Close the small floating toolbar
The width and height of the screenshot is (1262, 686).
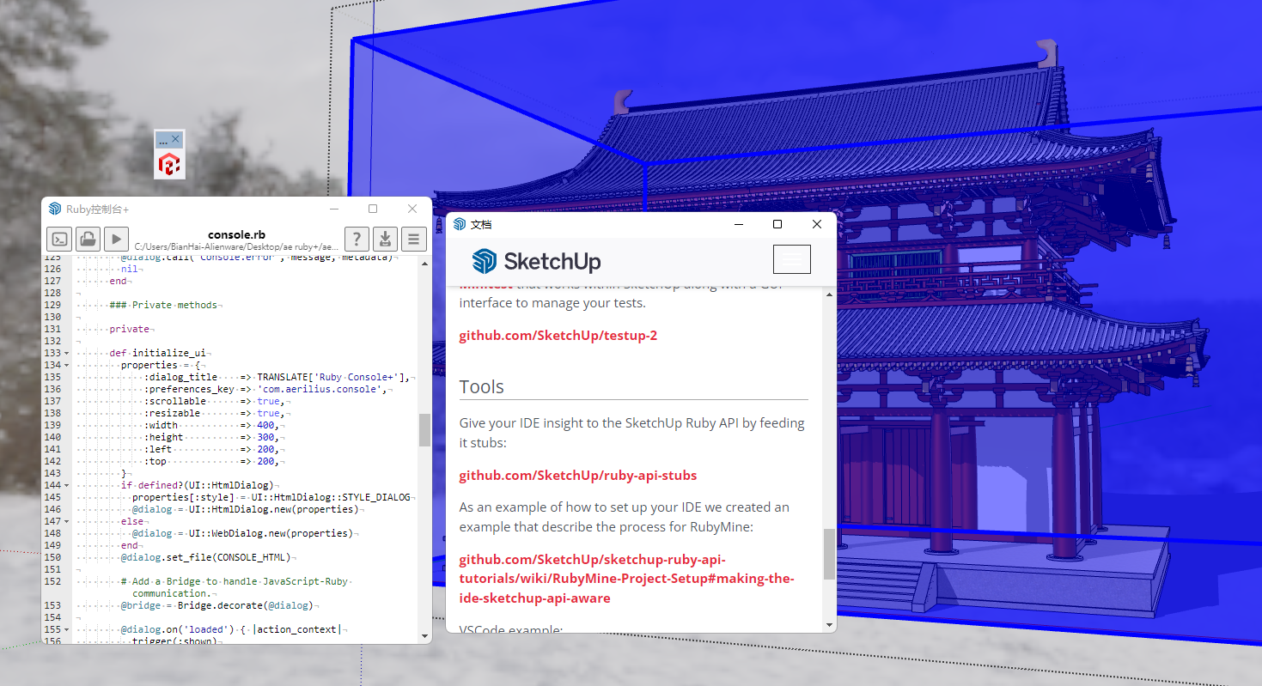pyautogui.click(x=176, y=138)
